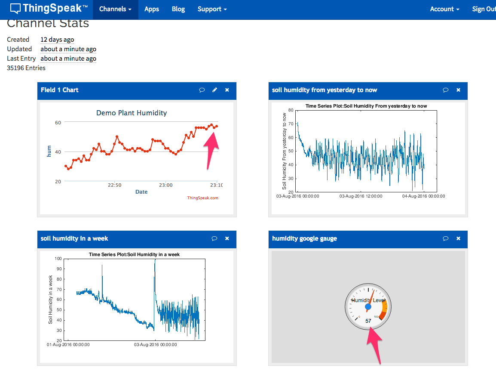Click comment icon on humidity google gauge
This screenshot has height=371, width=496.
point(446,238)
